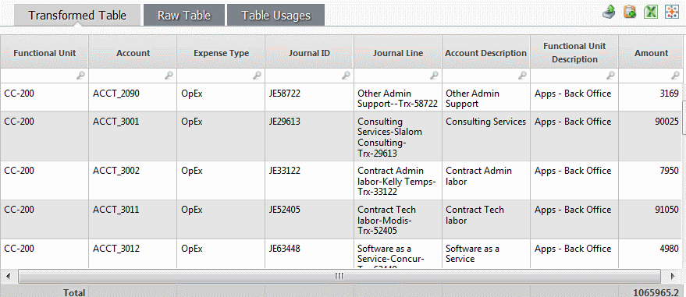The width and height of the screenshot is (686, 297).
Task: Click the clipboard paste-data icon
Action: 630,12
